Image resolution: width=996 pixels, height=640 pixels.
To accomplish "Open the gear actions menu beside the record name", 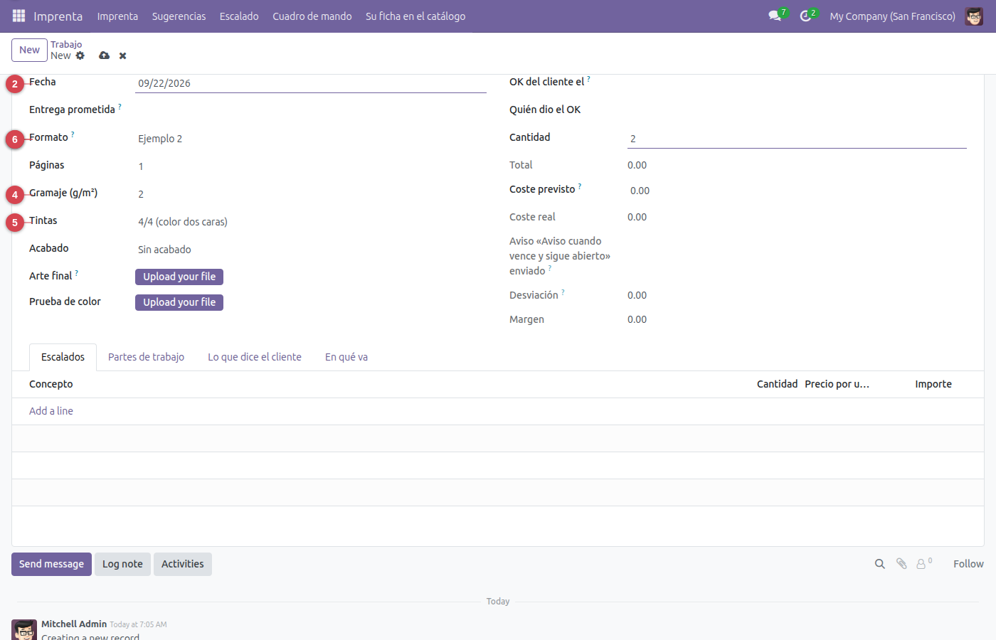I will click(80, 55).
